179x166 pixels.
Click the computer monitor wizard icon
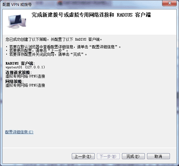pyautogui.click(x=17, y=21)
